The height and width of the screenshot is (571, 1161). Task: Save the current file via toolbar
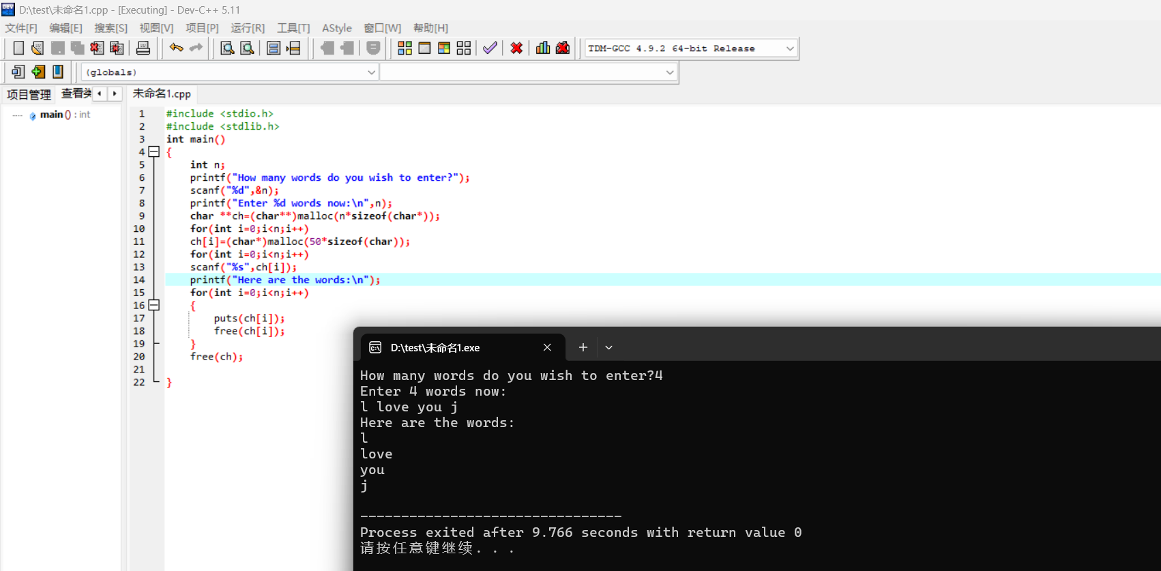58,48
